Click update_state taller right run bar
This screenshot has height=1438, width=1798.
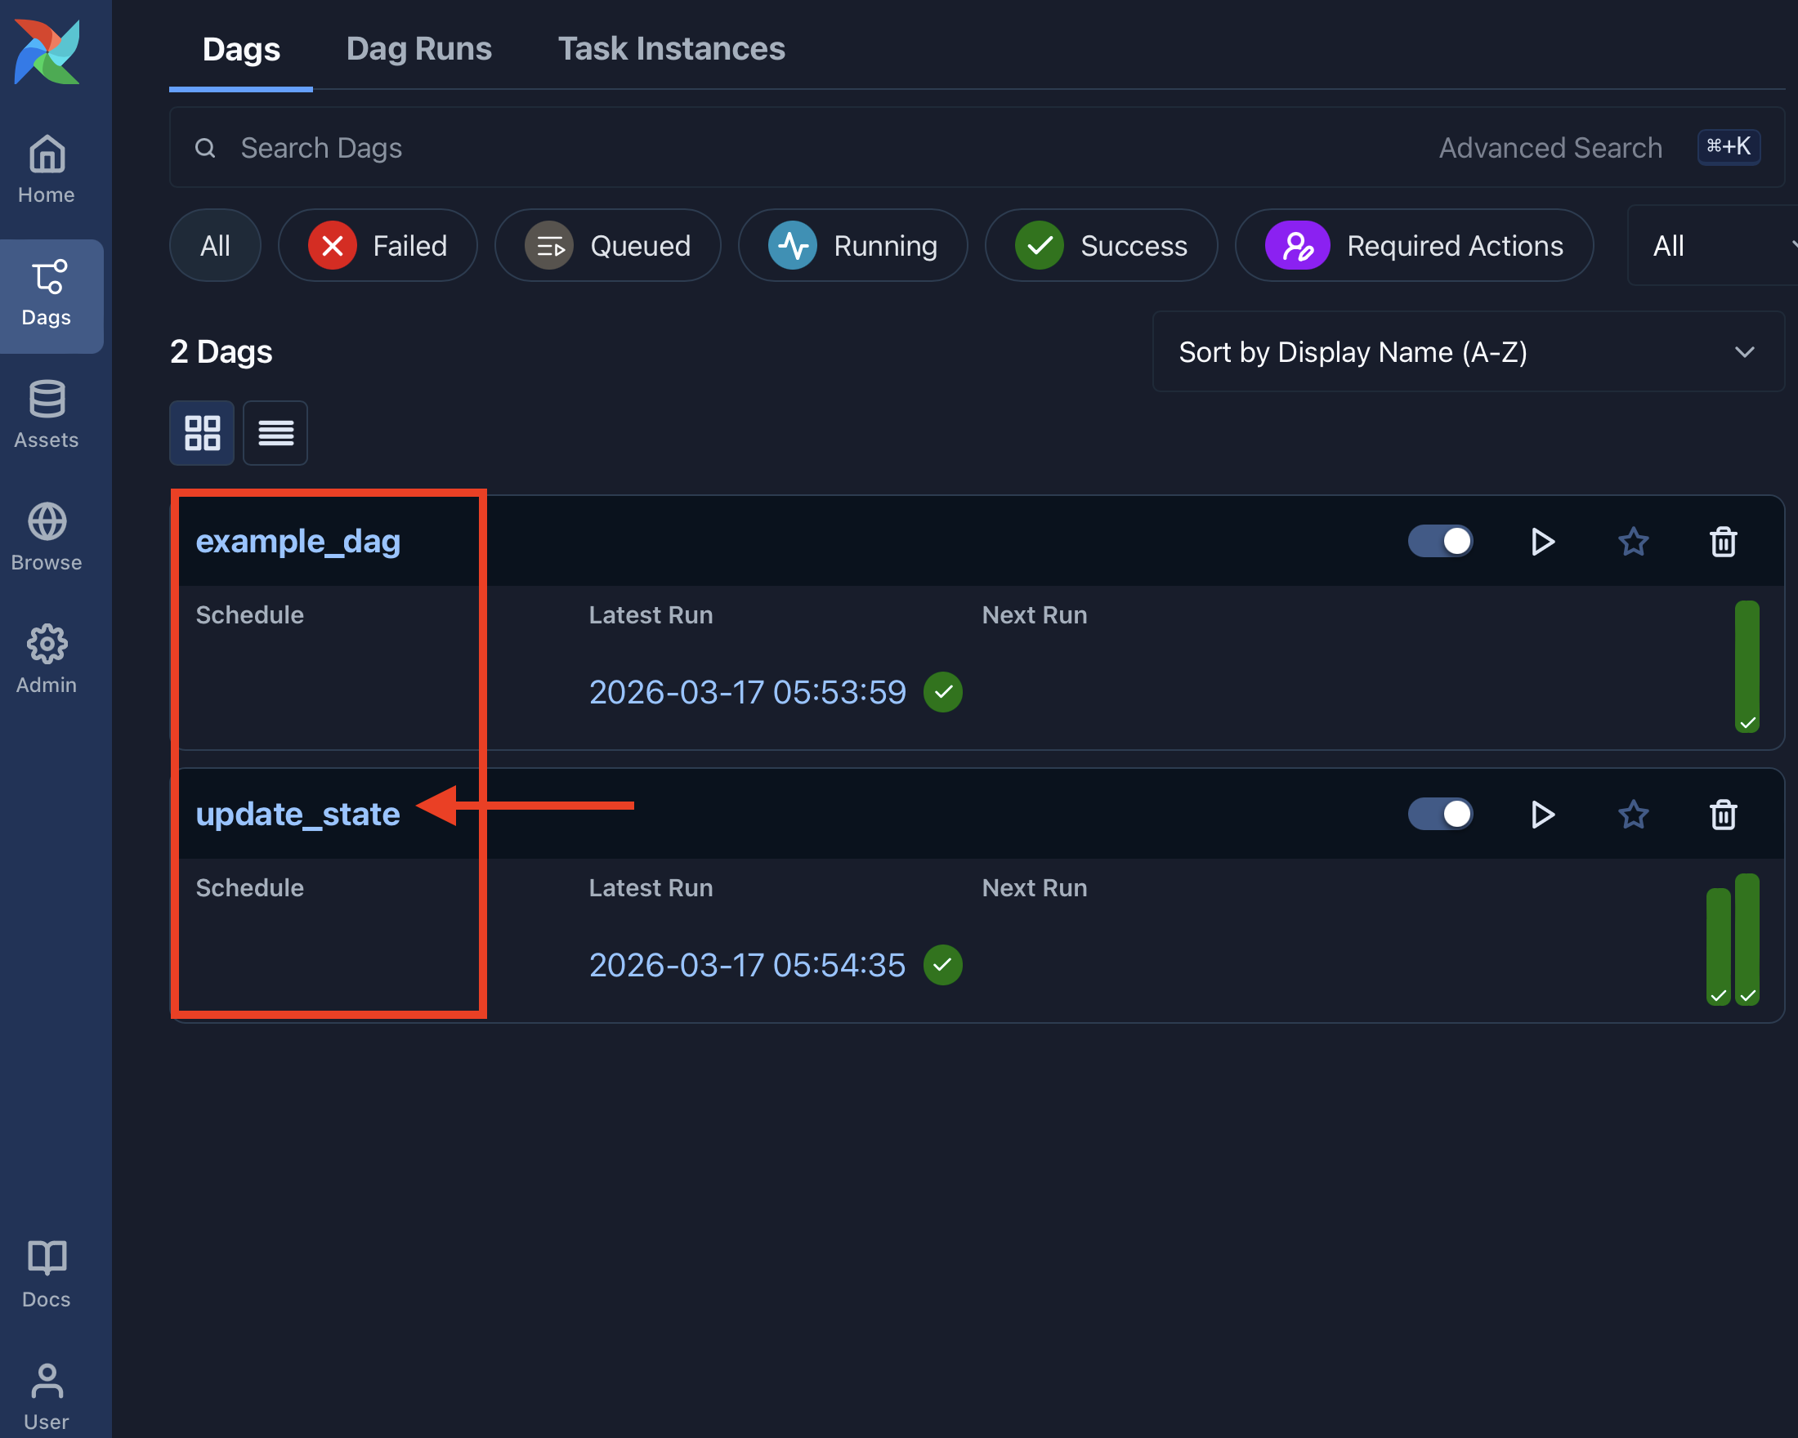click(1747, 940)
